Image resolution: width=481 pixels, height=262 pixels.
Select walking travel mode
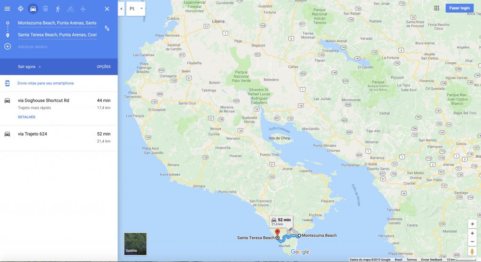pos(58,9)
